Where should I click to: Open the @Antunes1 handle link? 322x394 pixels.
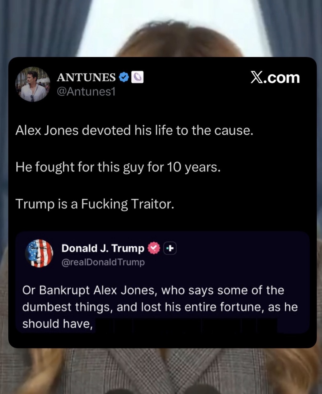(x=86, y=92)
